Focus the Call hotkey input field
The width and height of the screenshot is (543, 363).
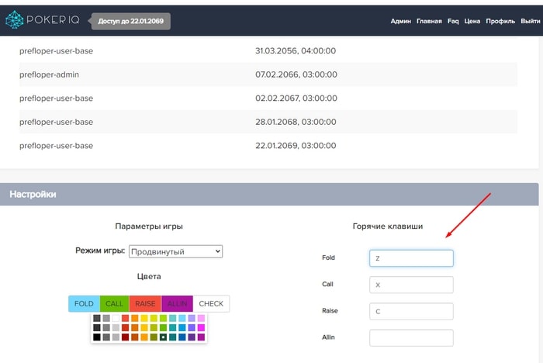pyautogui.click(x=411, y=285)
